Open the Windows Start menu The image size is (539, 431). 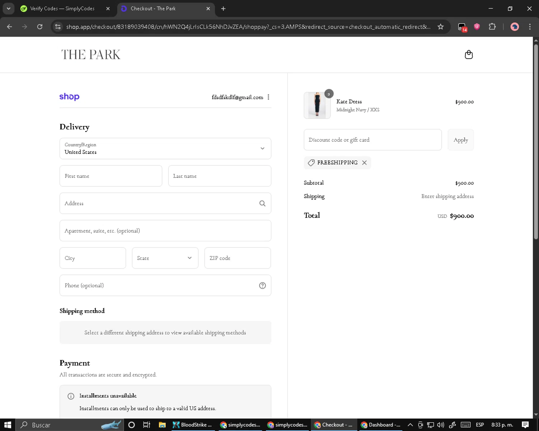point(8,425)
